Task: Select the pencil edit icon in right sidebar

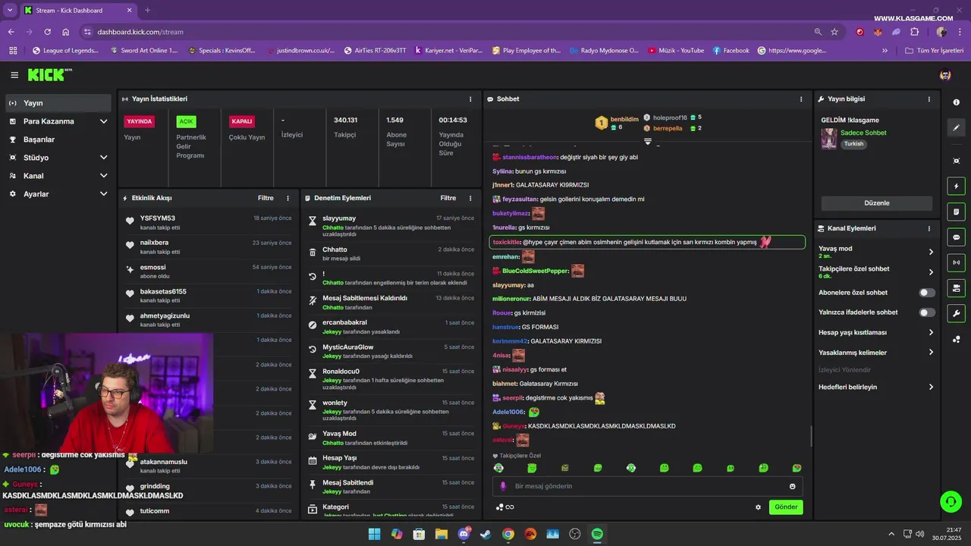Action: (x=956, y=127)
